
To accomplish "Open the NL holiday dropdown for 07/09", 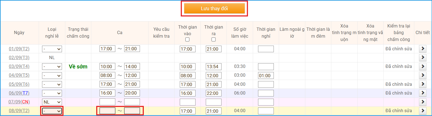I will click(52, 102).
